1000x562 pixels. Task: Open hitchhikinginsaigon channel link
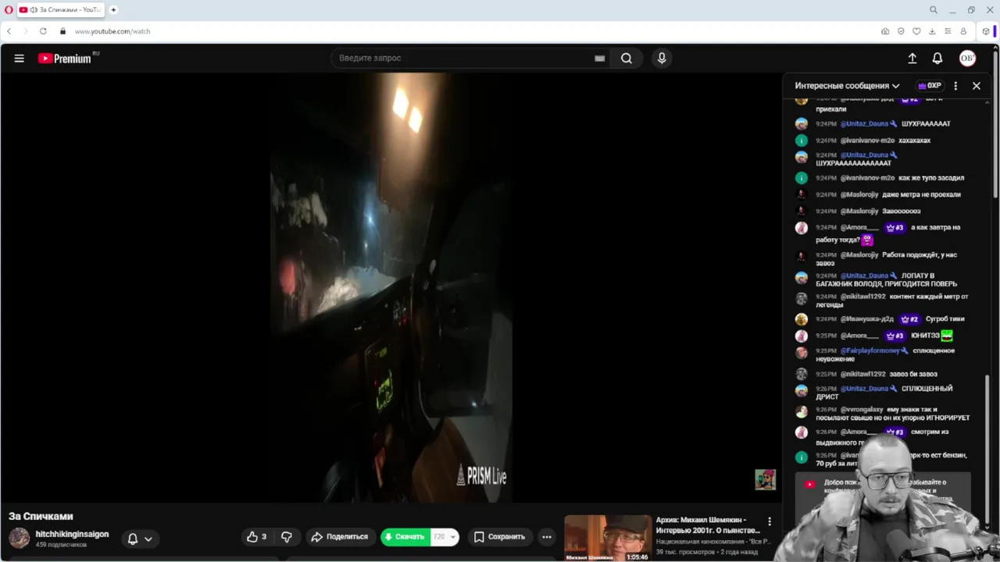click(x=72, y=534)
